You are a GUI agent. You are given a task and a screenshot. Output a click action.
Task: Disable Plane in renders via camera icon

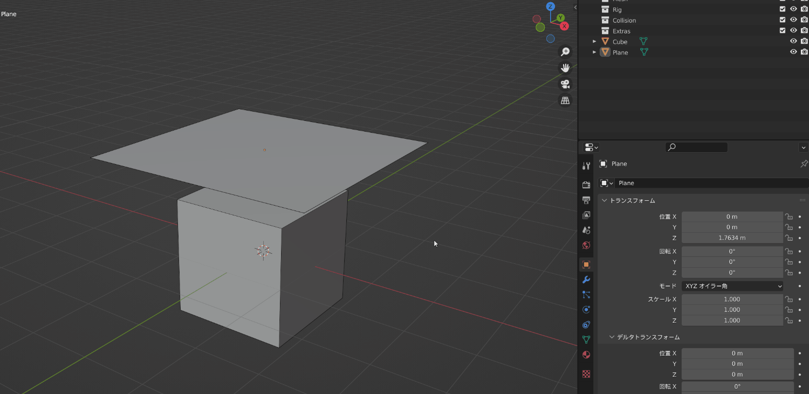804,52
